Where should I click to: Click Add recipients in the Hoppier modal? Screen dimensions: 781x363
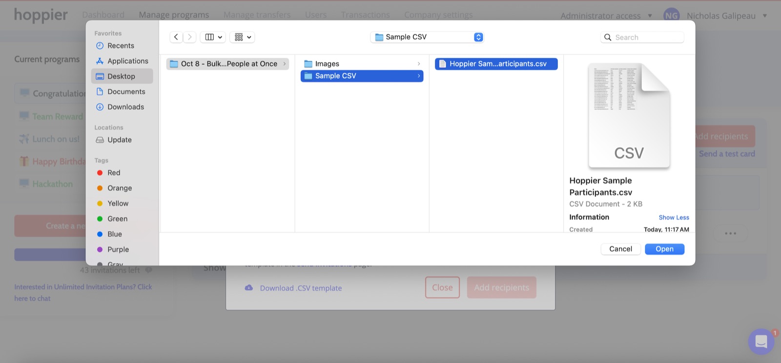pyautogui.click(x=501, y=288)
